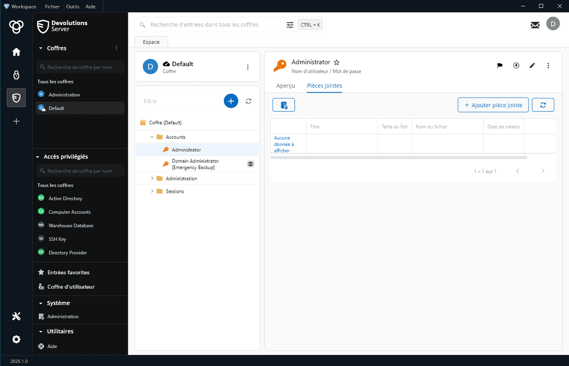Mark Administrator entry as favorite star
The width and height of the screenshot is (569, 366).
point(336,63)
